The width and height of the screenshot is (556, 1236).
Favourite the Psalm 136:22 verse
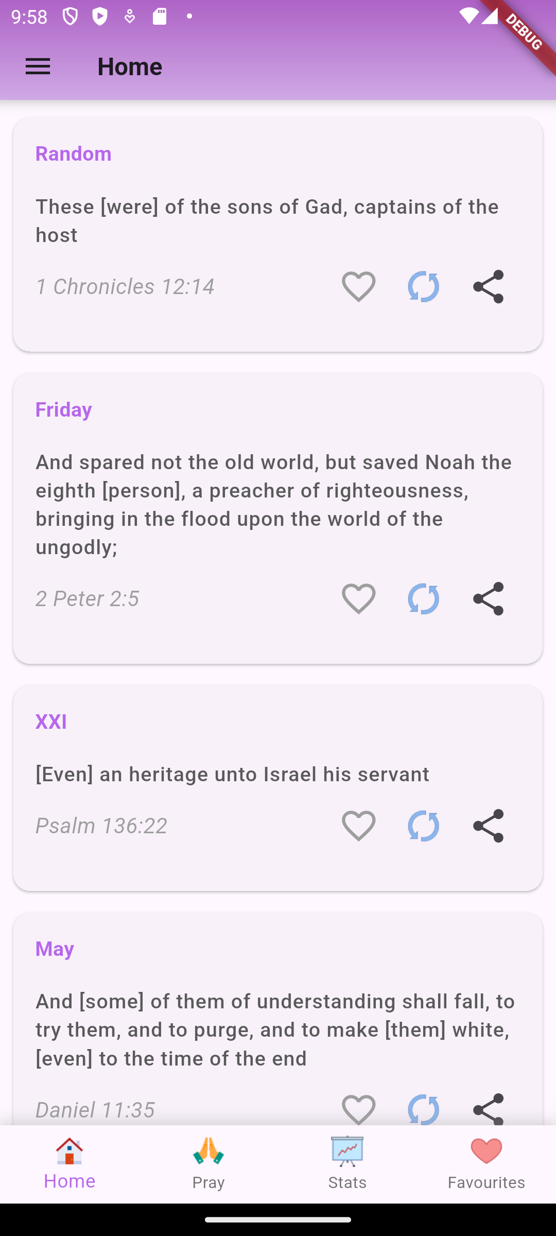(358, 826)
